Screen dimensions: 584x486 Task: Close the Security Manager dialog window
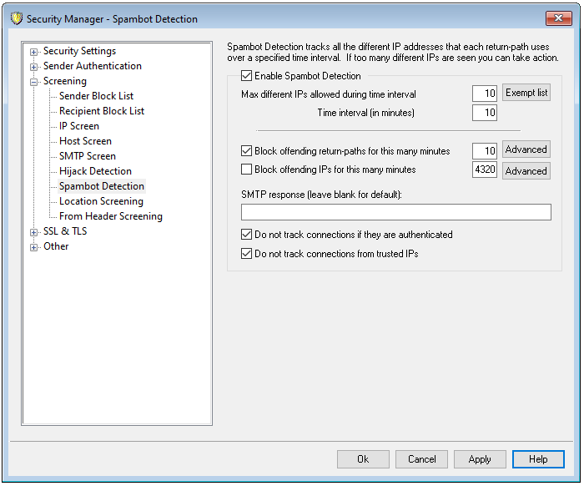(557, 18)
